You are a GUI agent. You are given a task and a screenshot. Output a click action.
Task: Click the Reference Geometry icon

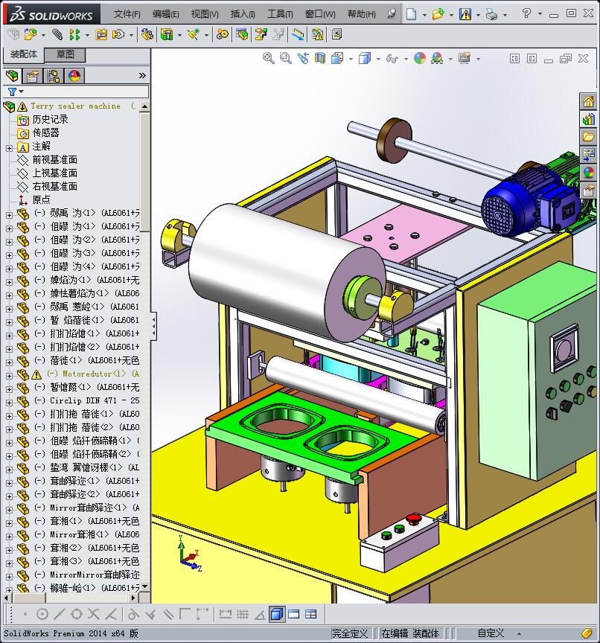pyautogui.click(x=194, y=34)
